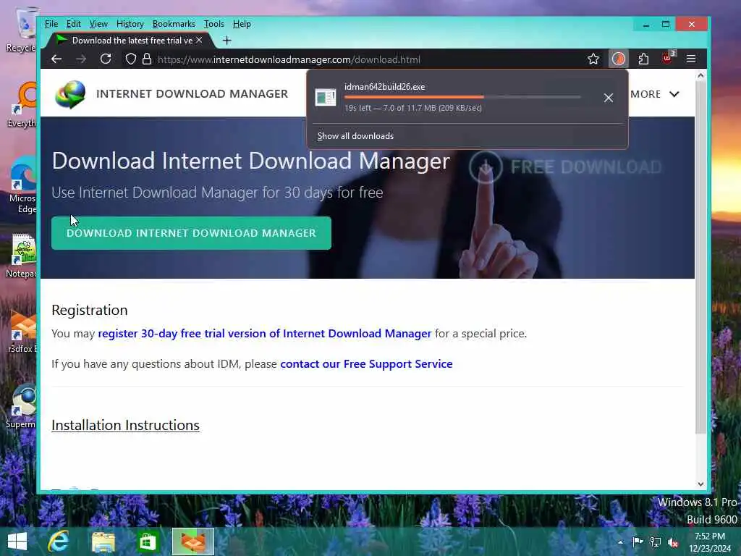Viewport: 741px width, 556px height.
Task: Bookmark this page with the star icon
Action: [x=593, y=59]
